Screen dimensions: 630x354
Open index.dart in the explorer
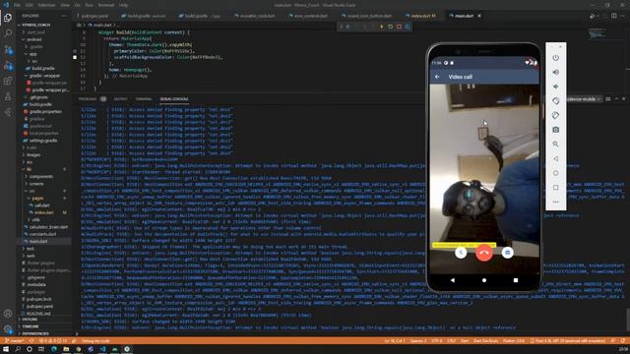(x=43, y=212)
